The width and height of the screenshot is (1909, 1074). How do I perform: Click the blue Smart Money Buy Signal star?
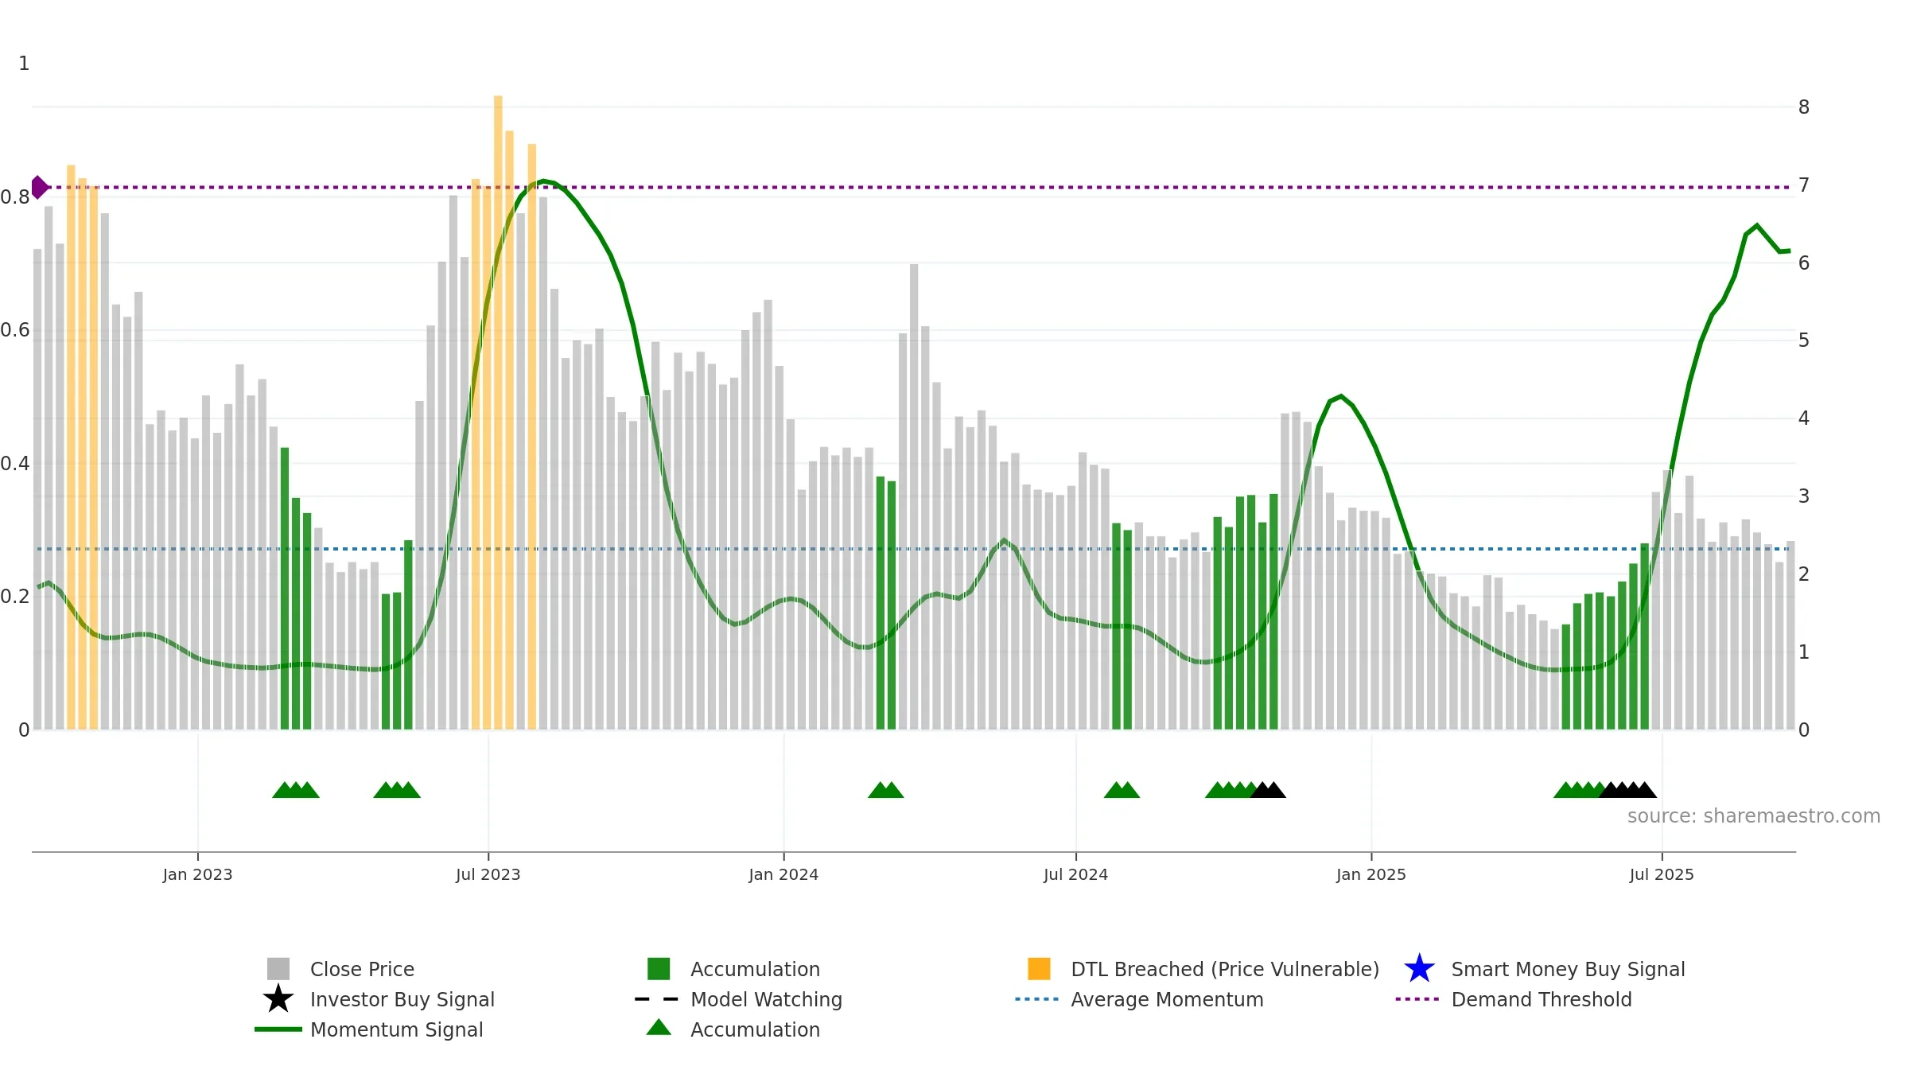[1419, 969]
